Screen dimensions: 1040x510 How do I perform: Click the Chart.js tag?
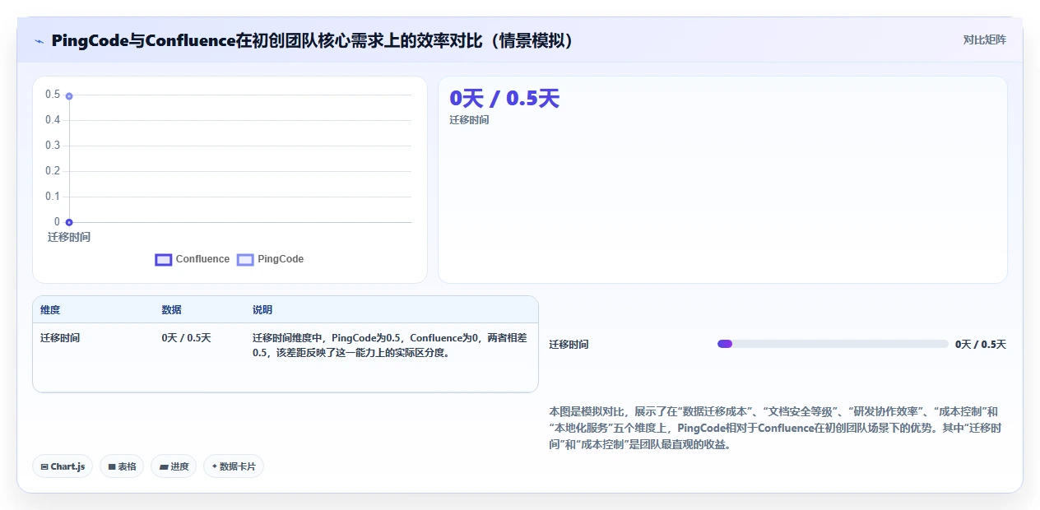(63, 466)
